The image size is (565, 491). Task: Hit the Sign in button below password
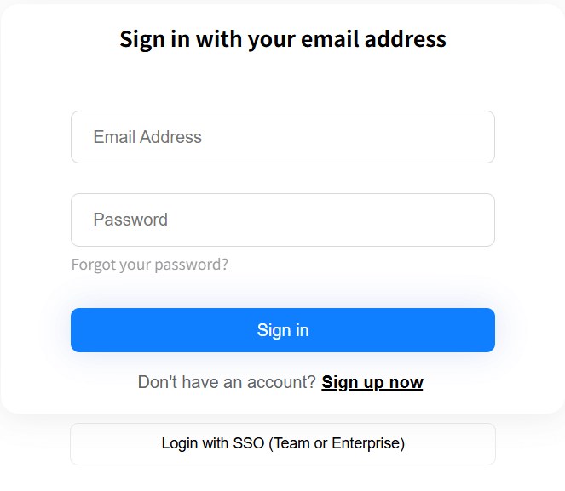pyautogui.click(x=282, y=330)
